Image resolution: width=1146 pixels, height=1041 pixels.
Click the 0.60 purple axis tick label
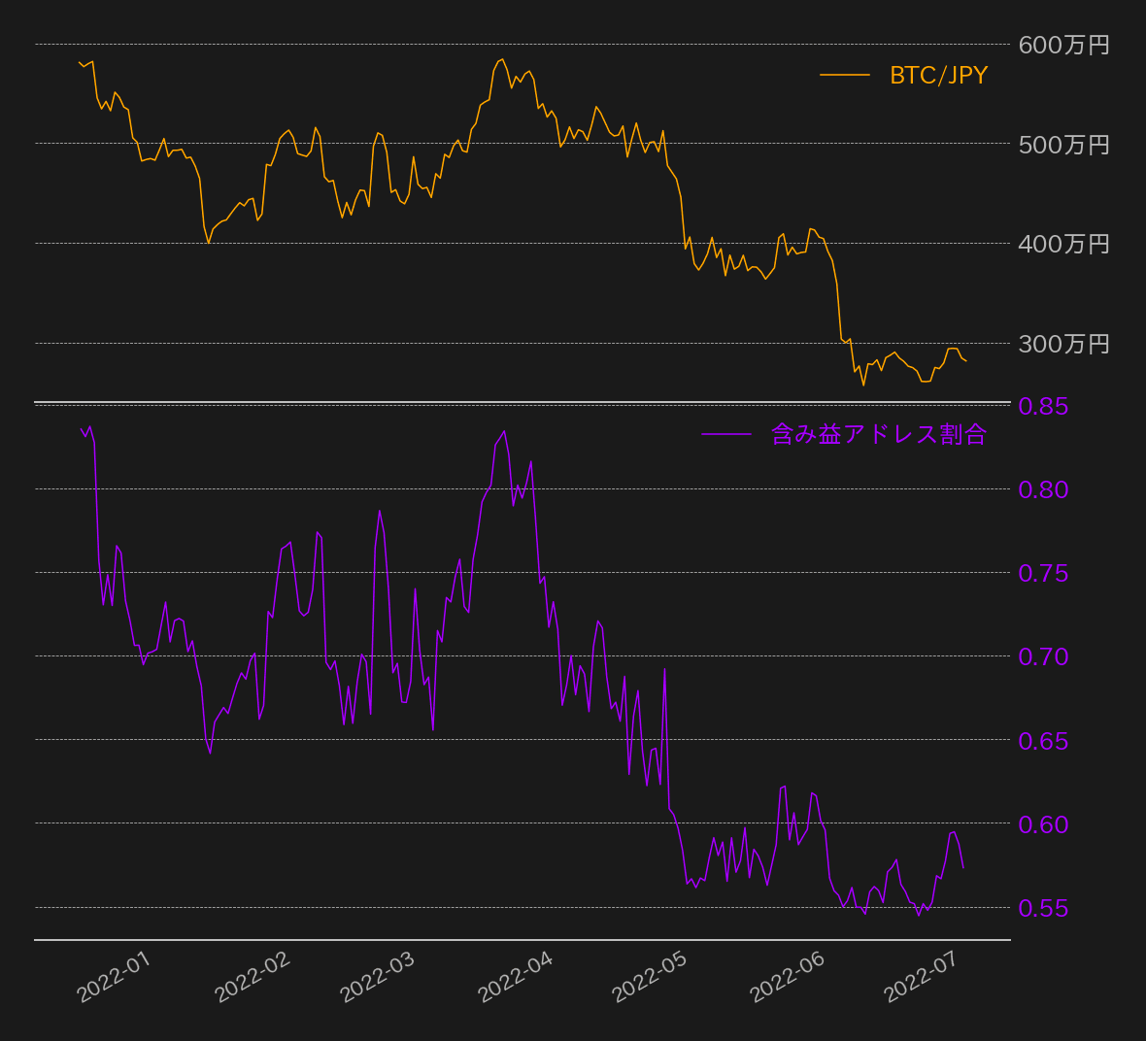[1043, 824]
